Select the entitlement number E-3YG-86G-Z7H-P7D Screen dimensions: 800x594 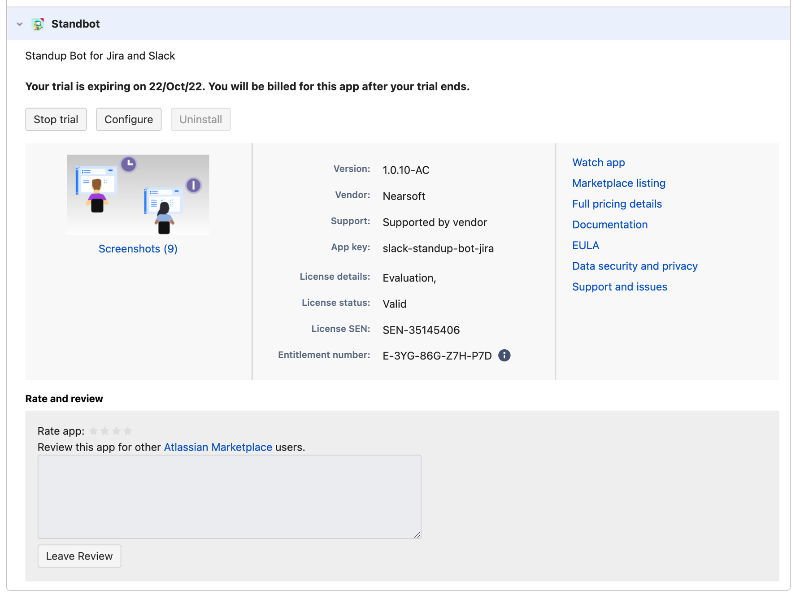point(437,356)
